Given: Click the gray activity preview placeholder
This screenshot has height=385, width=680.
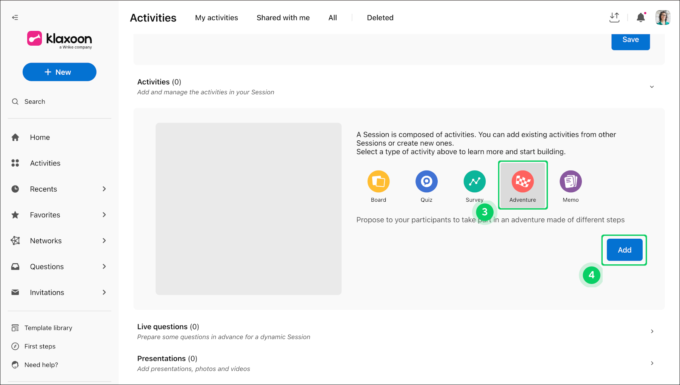Looking at the screenshot, I should point(249,209).
